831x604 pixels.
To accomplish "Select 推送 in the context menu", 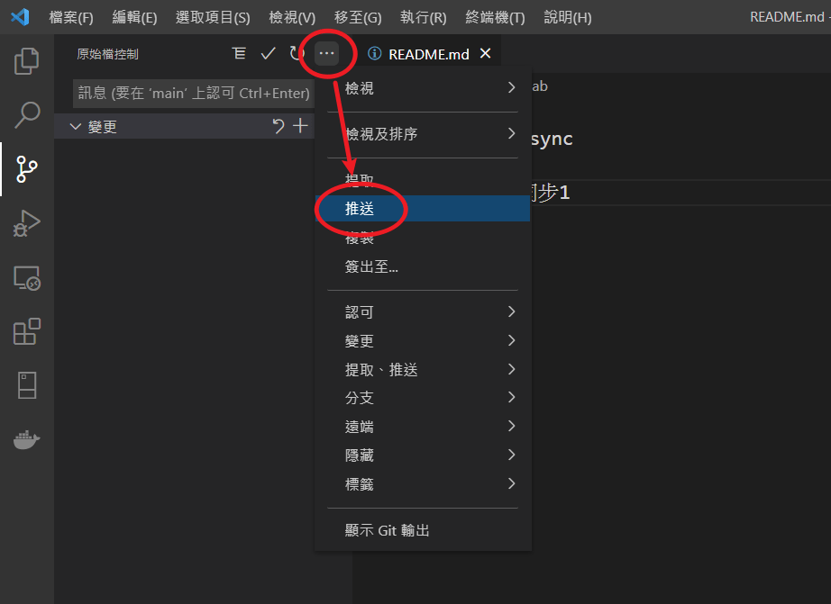I will [423, 209].
